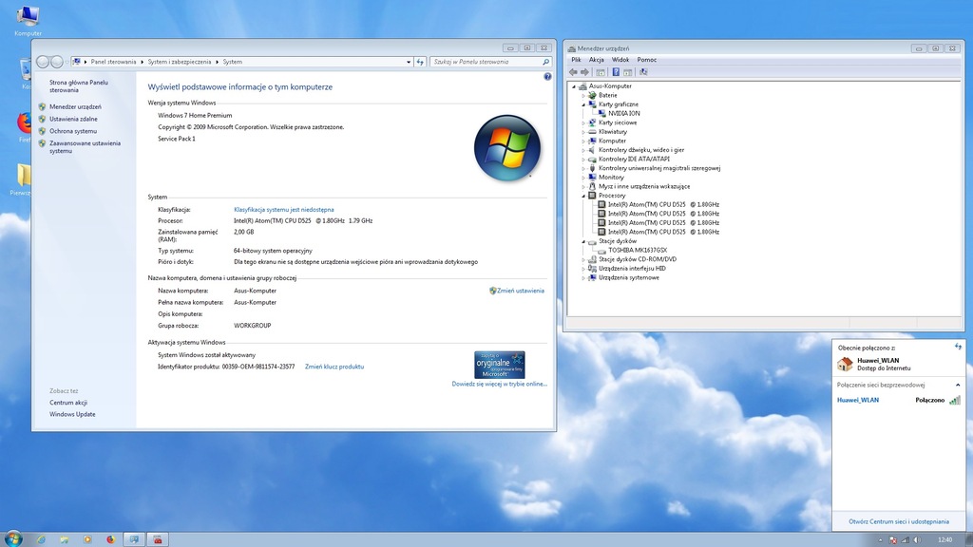973x547 pixels.
Task: Click the Back arrow in Menedżer urządzeń toolbar
Action: coord(573,72)
